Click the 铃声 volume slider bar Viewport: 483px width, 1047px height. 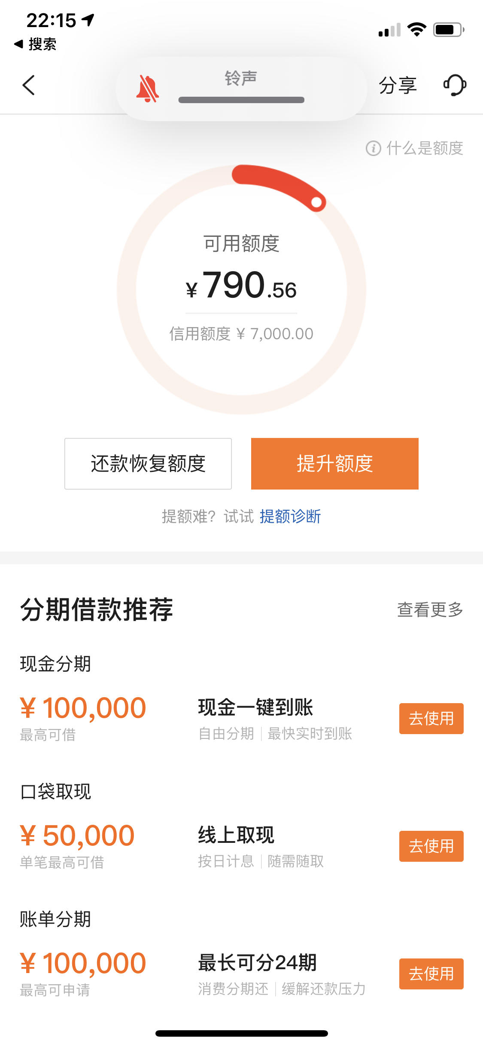241,100
